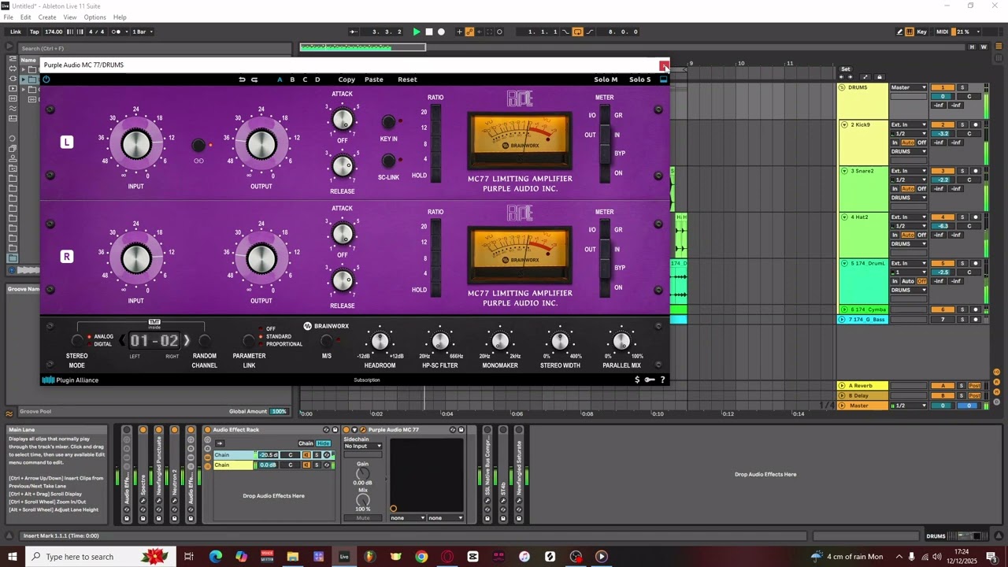Open the Sidechain No Input dropdown
The height and width of the screenshot is (567, 1008).
pos(363,447)
